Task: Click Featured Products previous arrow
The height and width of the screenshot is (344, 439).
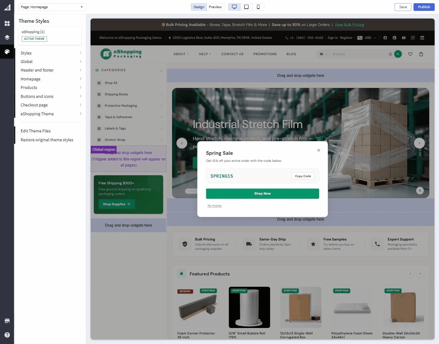Action: pyautogui.click(x=410, y=274)
